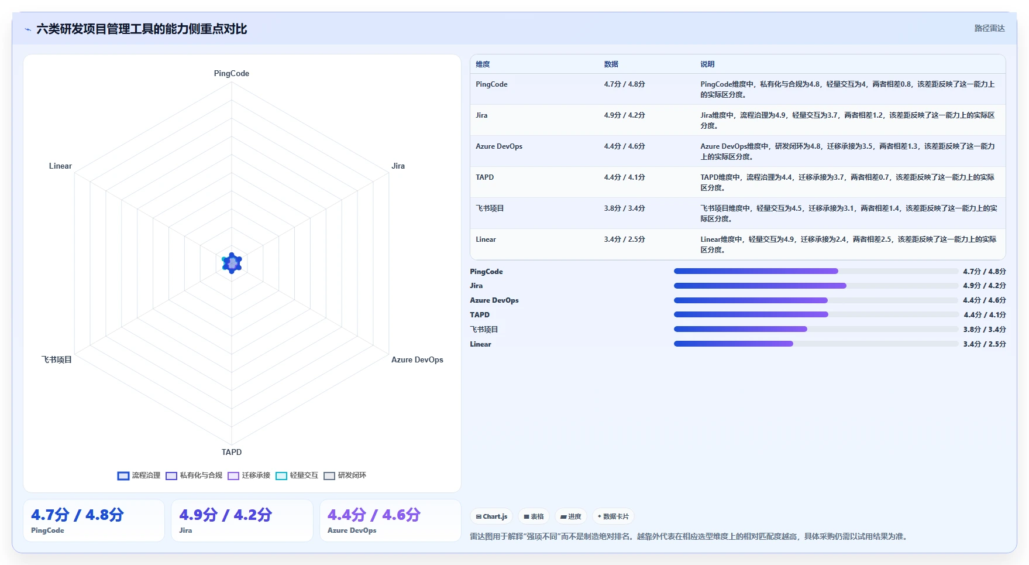Image resolution: width=1029 pixels, height=565 pixels.
Task: Select the table description starting 'TAPD维度中'
Action: (x=848, y=182)
